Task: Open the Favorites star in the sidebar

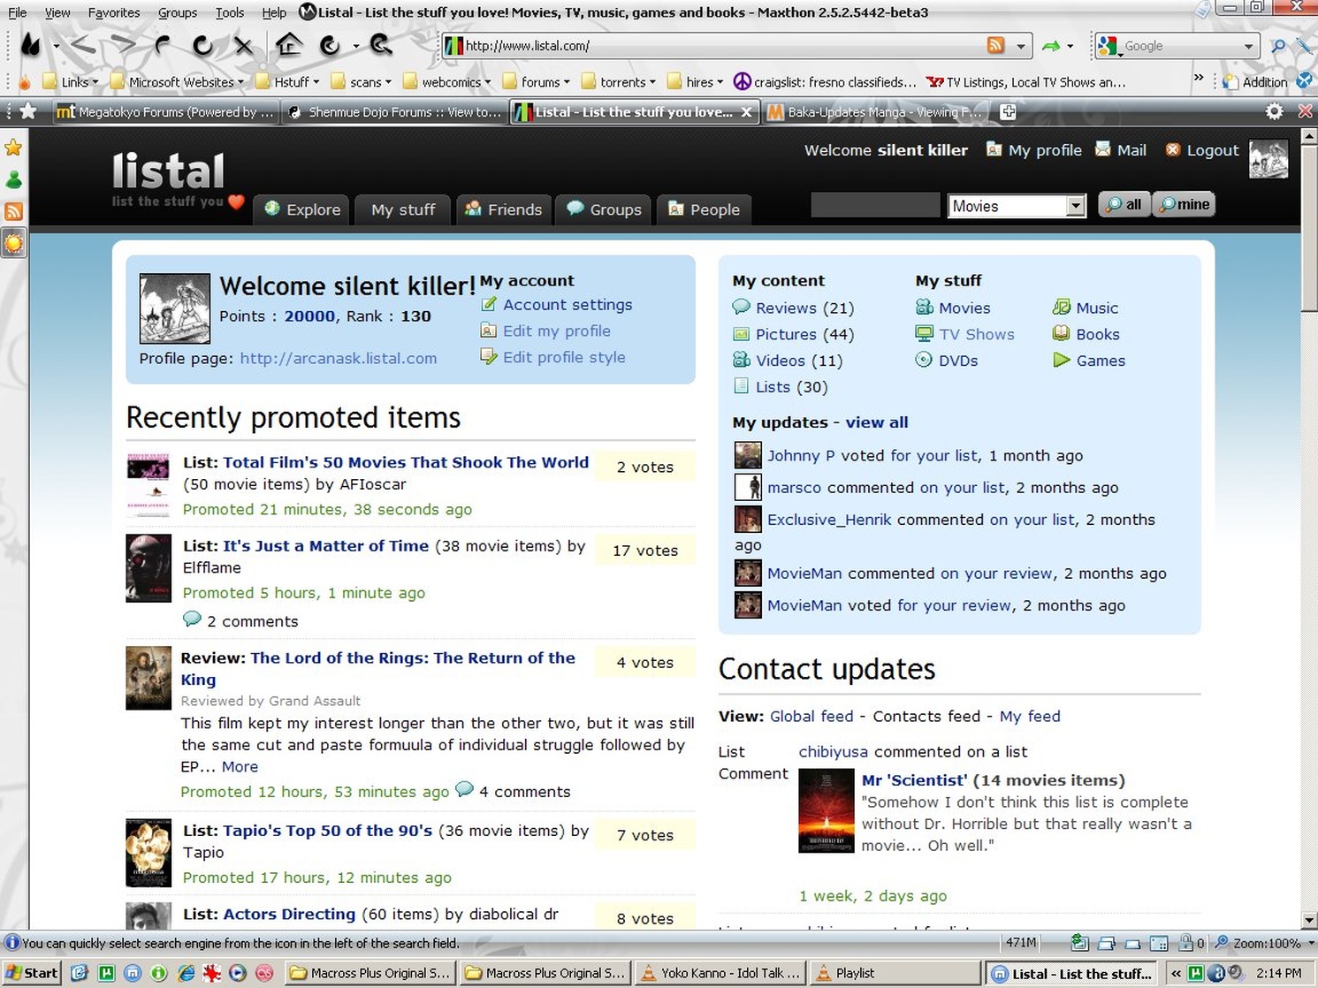Action: 13,148
